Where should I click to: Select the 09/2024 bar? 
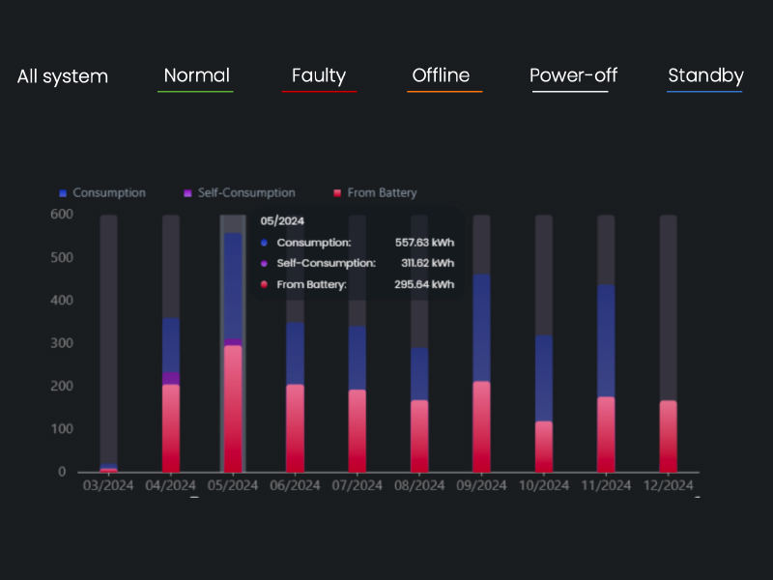pyautogui.click(x=481, y=387)
